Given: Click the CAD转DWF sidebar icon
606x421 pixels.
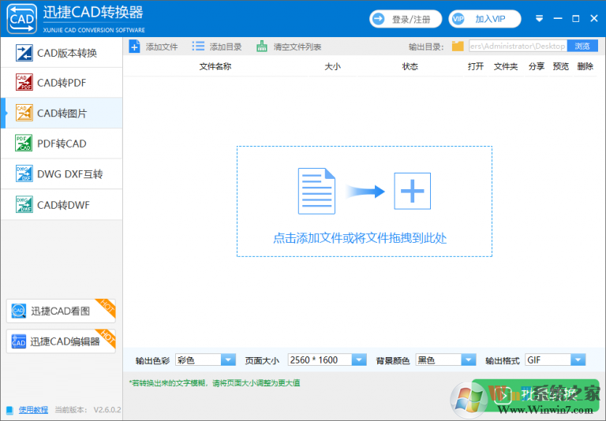Looking at the screenshot, I should point(24,204).
